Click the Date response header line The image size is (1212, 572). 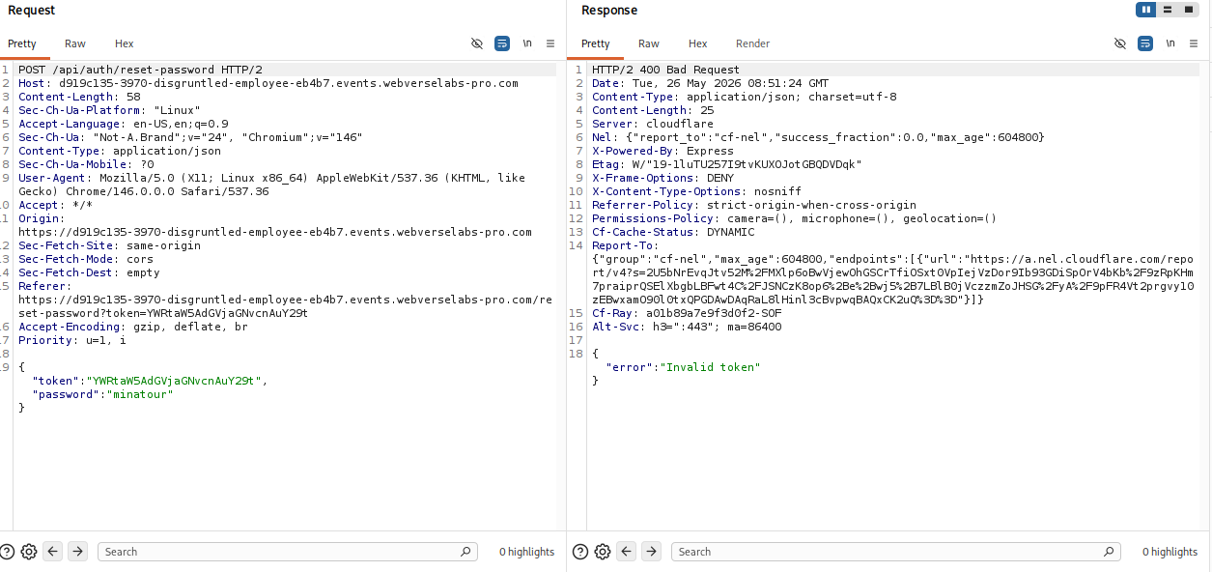coord(710,83)
